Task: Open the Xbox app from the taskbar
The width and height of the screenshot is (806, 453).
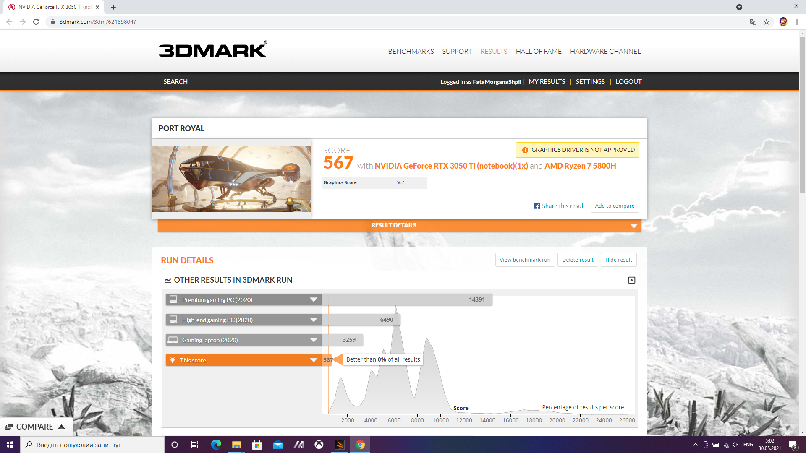Action: (319, 445)
